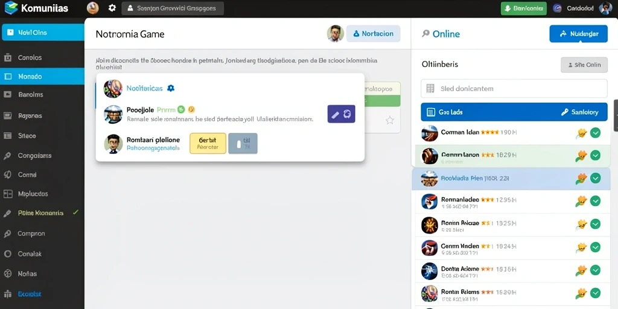The width and height of the screenshot is (618, 309).
Task: Click the star icon beside the notification card
Action: [x=390, y=120]
